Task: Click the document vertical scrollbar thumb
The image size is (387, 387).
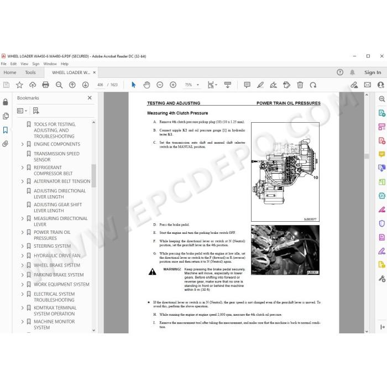Action: [367, 156]
